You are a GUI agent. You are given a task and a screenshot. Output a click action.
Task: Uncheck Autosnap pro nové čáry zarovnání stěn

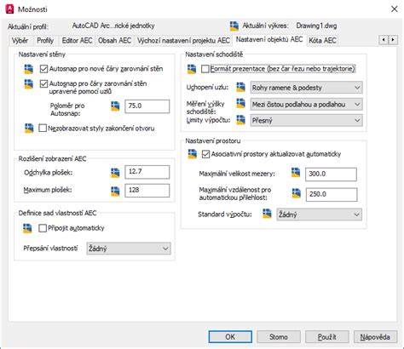pos(43,69)
